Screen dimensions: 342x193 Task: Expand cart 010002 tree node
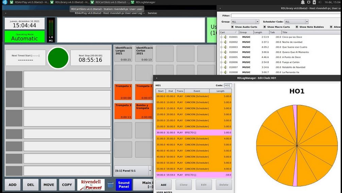click(221, 42)
